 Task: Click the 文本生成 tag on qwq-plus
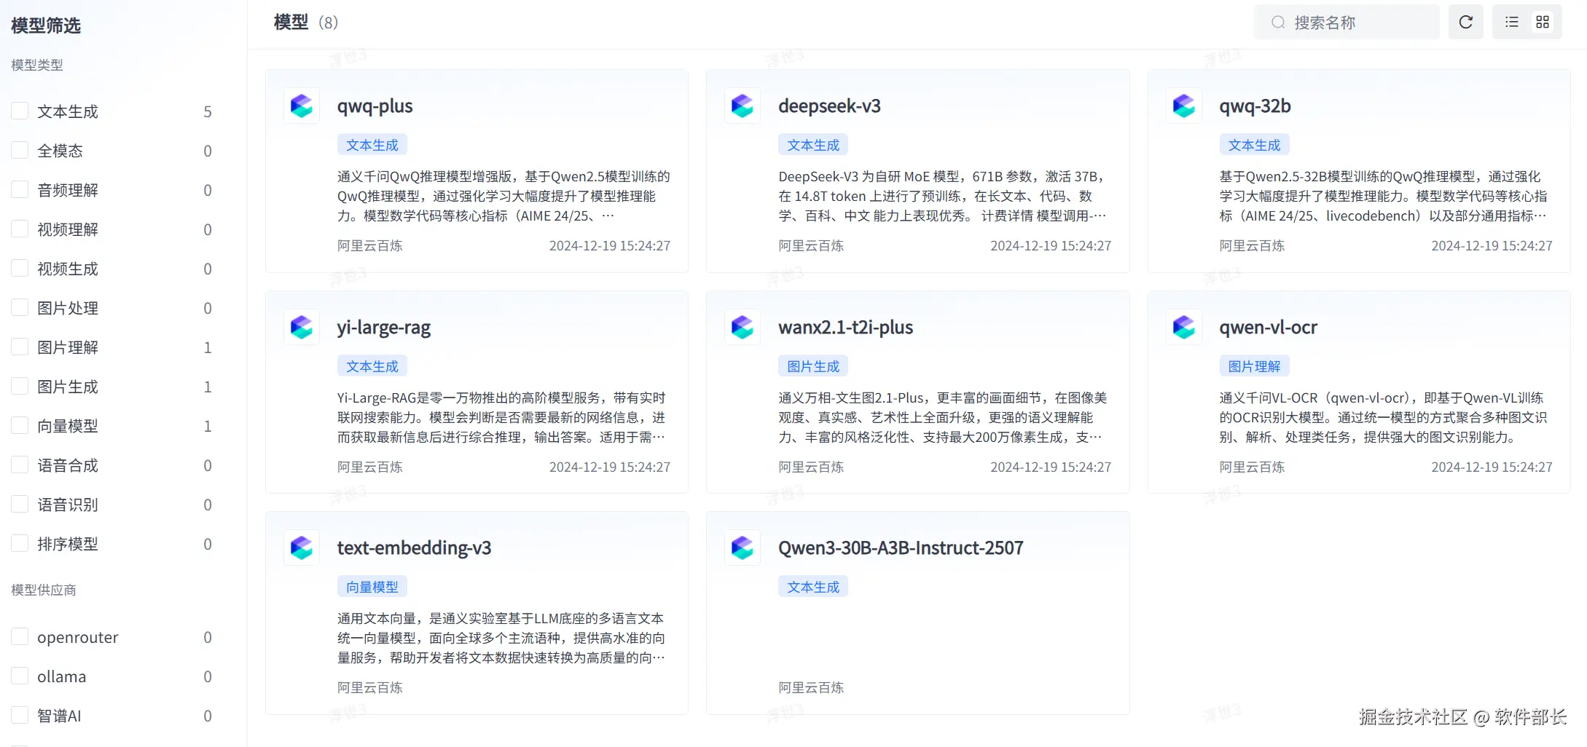click(372, 145)
